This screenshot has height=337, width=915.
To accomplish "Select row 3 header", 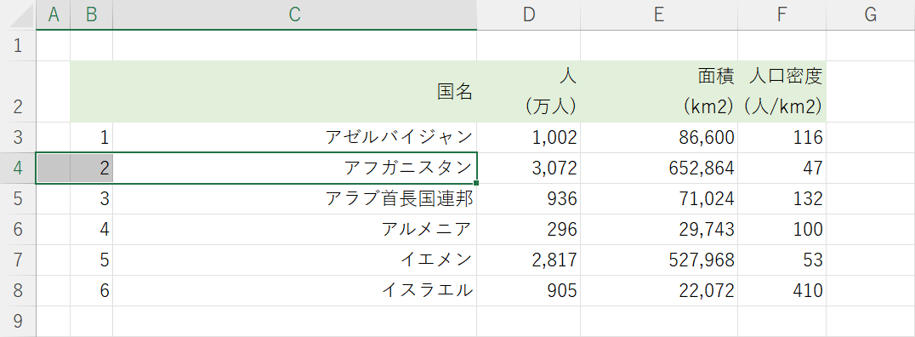I will (x=18, y=137).
